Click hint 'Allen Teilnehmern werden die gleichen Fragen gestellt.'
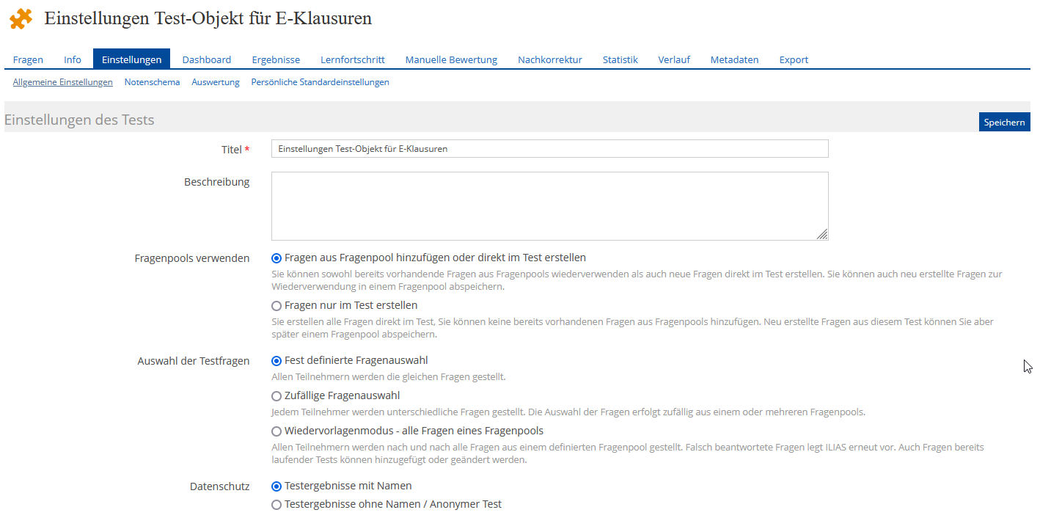 (x=389, y=377)
